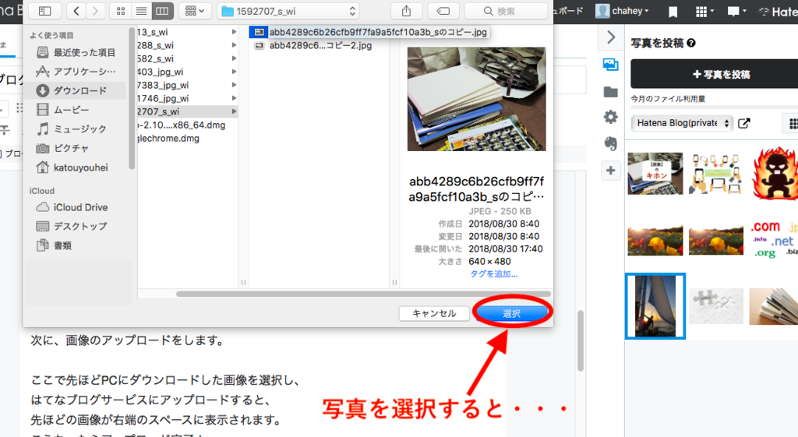Open the grid services menu in header
The height and width of the screenshot is (437, 798).
click(704, 11)
